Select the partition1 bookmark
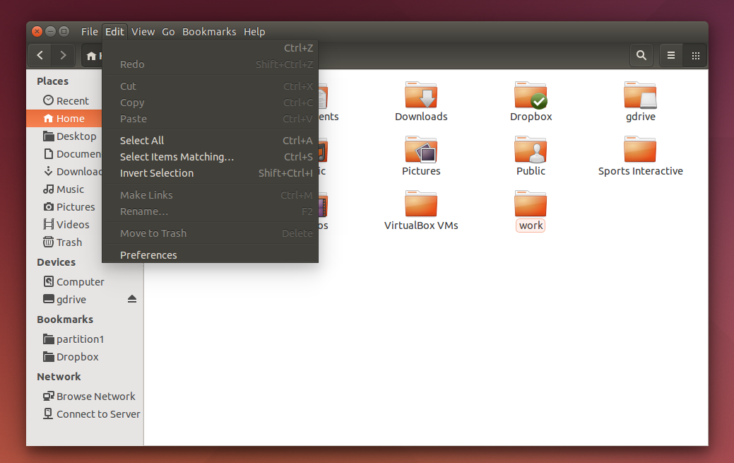This screenshot has width=734, height=463. pos(77,339)
